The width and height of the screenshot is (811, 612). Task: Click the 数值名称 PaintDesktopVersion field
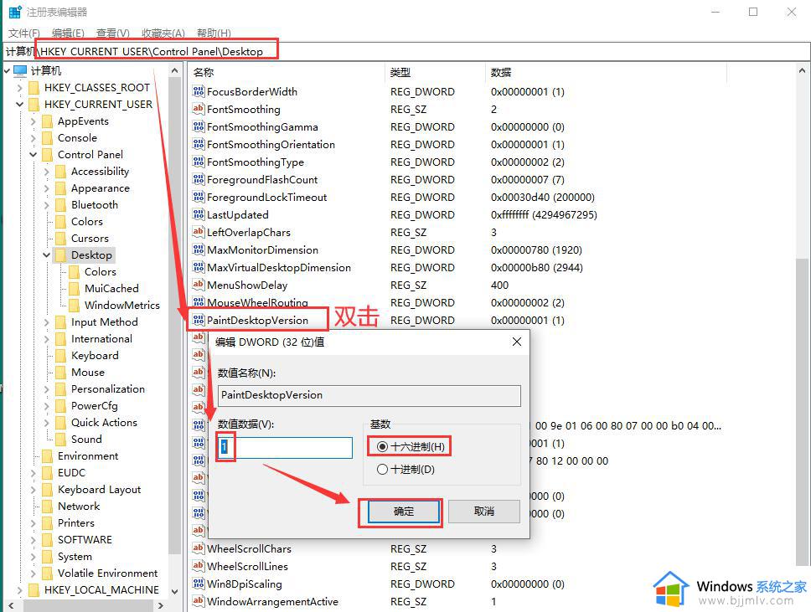tap(369, 395)
